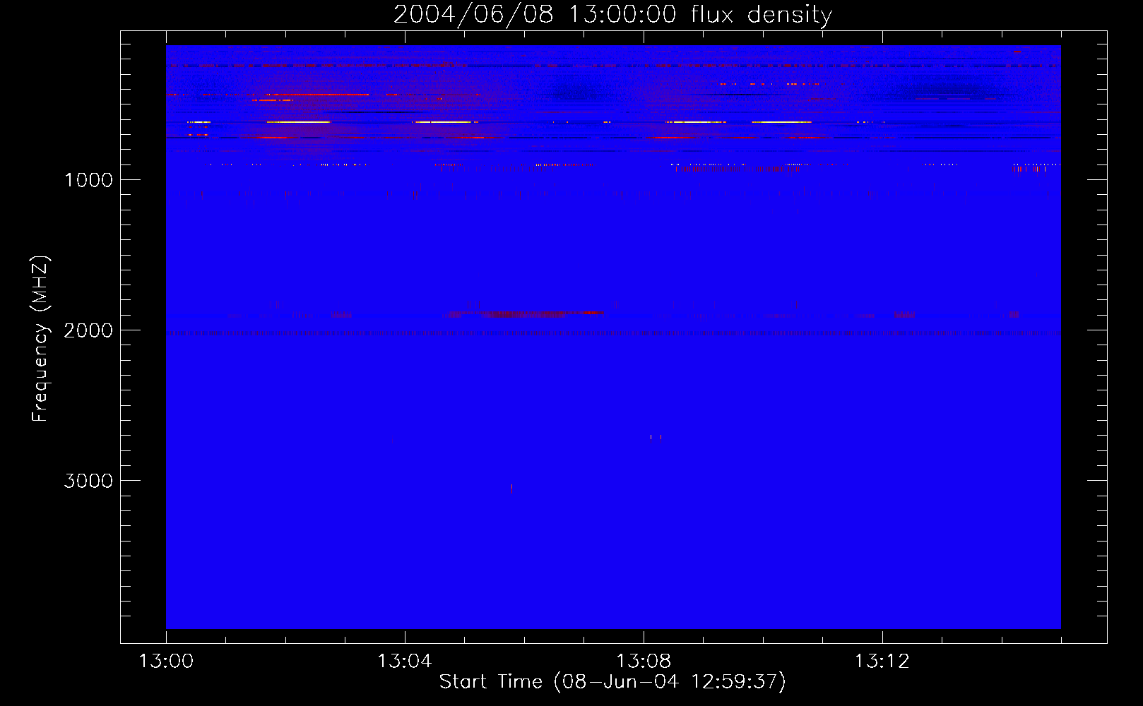
Task: Click the small red spike near 3000 MHz
Action: tap(511, 488)
